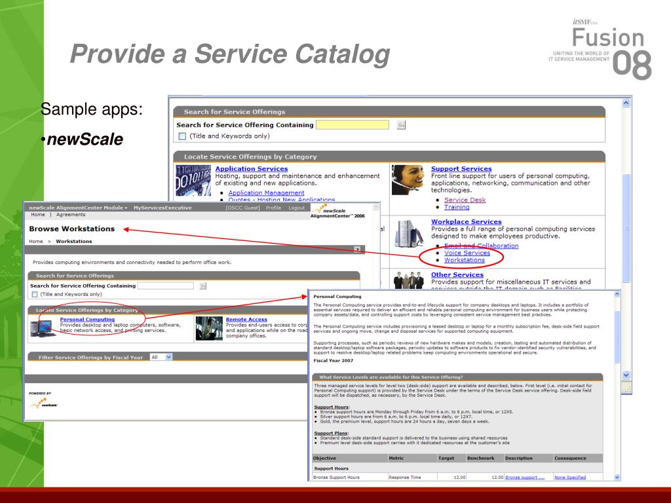This screenshot has width=671, height=503.
Task: Click the Benchmark column header
Action: (x=480, y=458)
